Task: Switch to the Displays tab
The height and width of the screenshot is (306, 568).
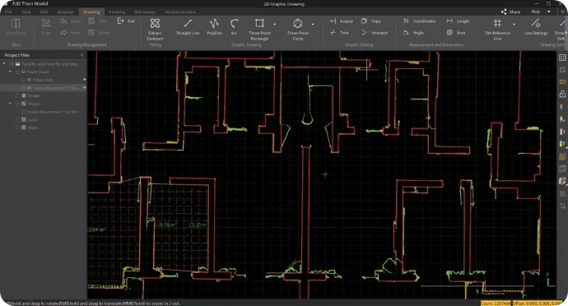Action: (x=66, y=12)
